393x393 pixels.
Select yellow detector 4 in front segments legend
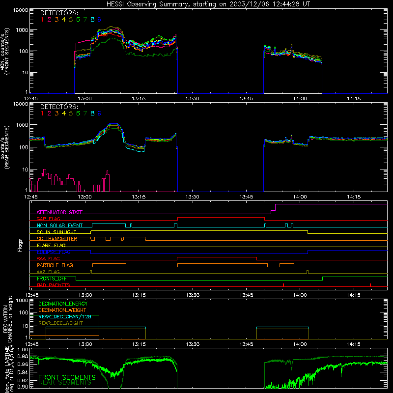tap(64, 19)
